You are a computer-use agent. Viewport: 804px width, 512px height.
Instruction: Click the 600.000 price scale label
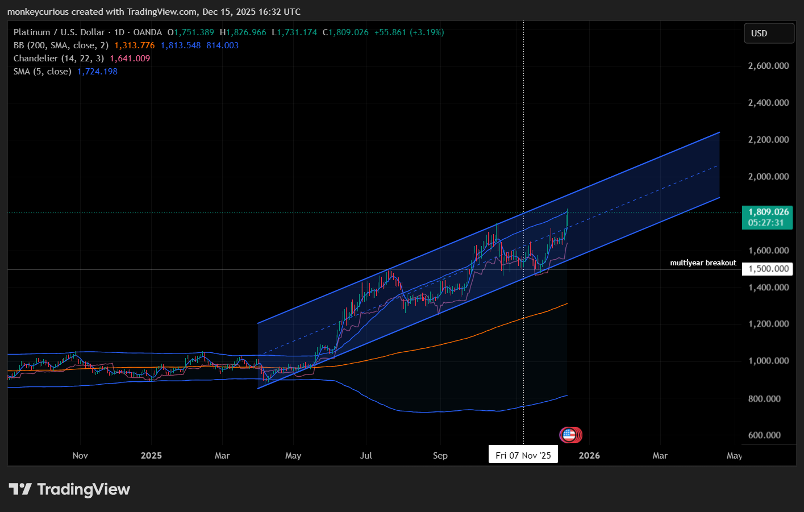coord(768,435)
